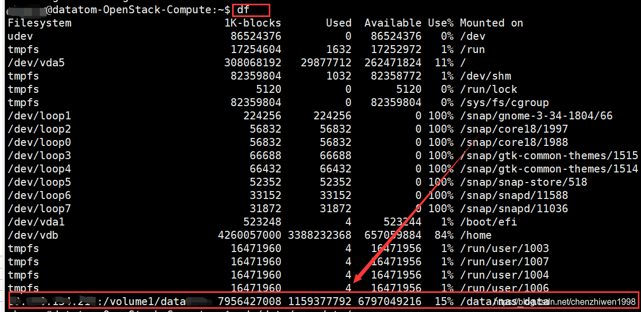
Task: Click the shell prompt '@datatom-OpenStack-Compute:~$'
Action: pyautogui.click(x=138, y=10)
